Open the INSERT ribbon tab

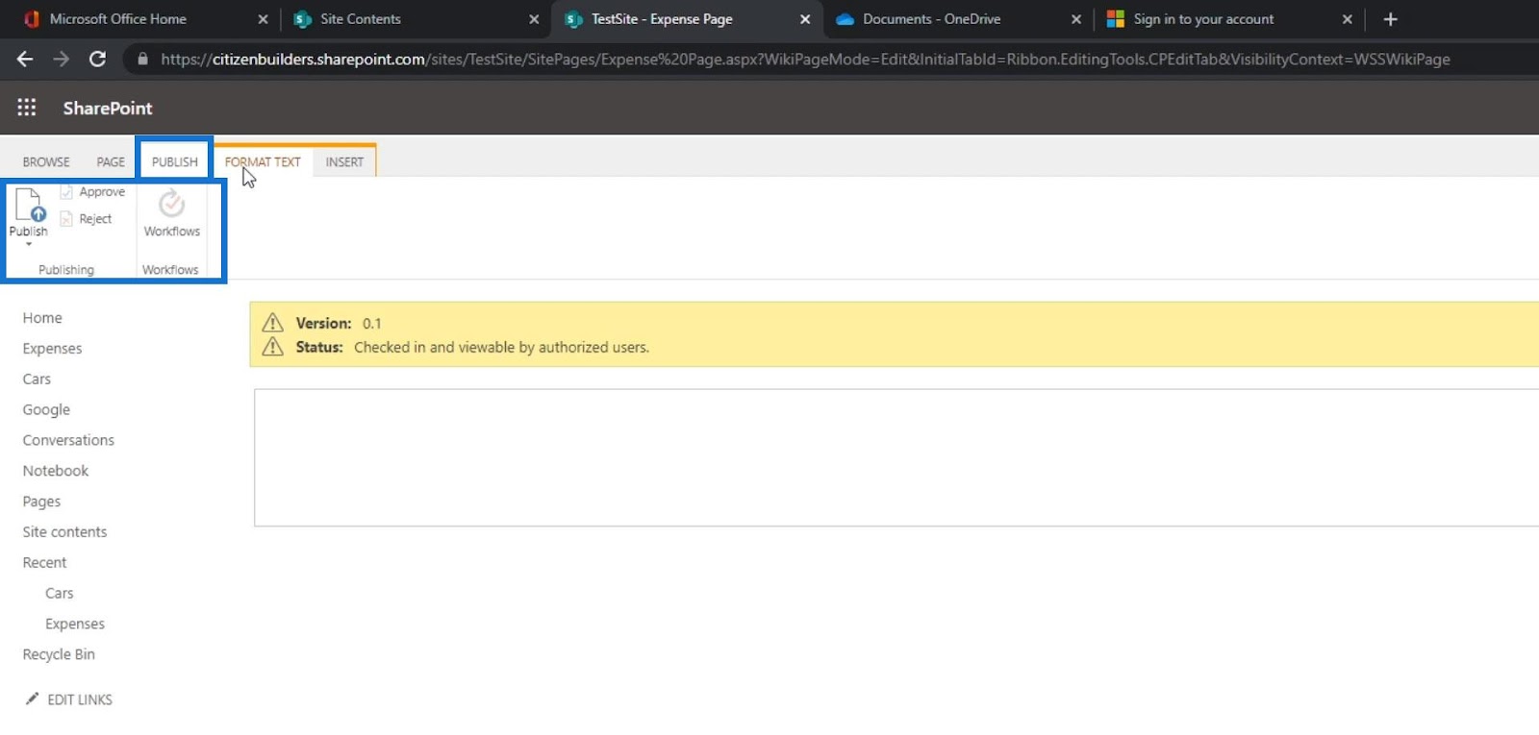344,162
